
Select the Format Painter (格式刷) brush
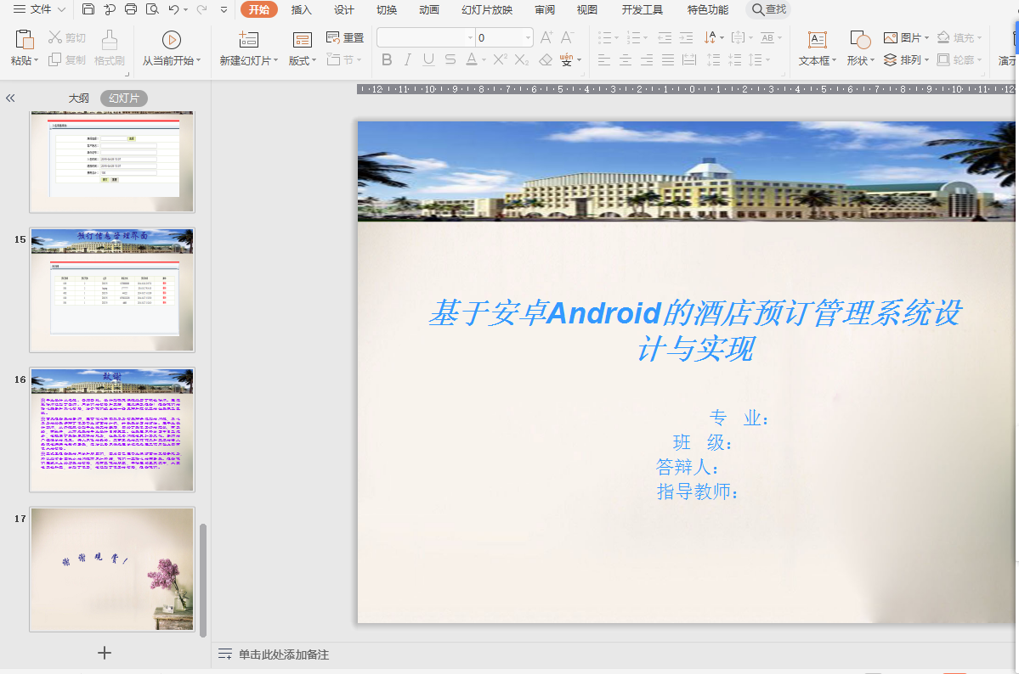(x=109, y=40)
